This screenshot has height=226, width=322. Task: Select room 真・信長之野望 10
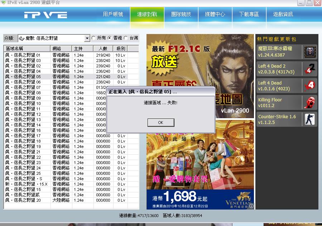point(55,104)
